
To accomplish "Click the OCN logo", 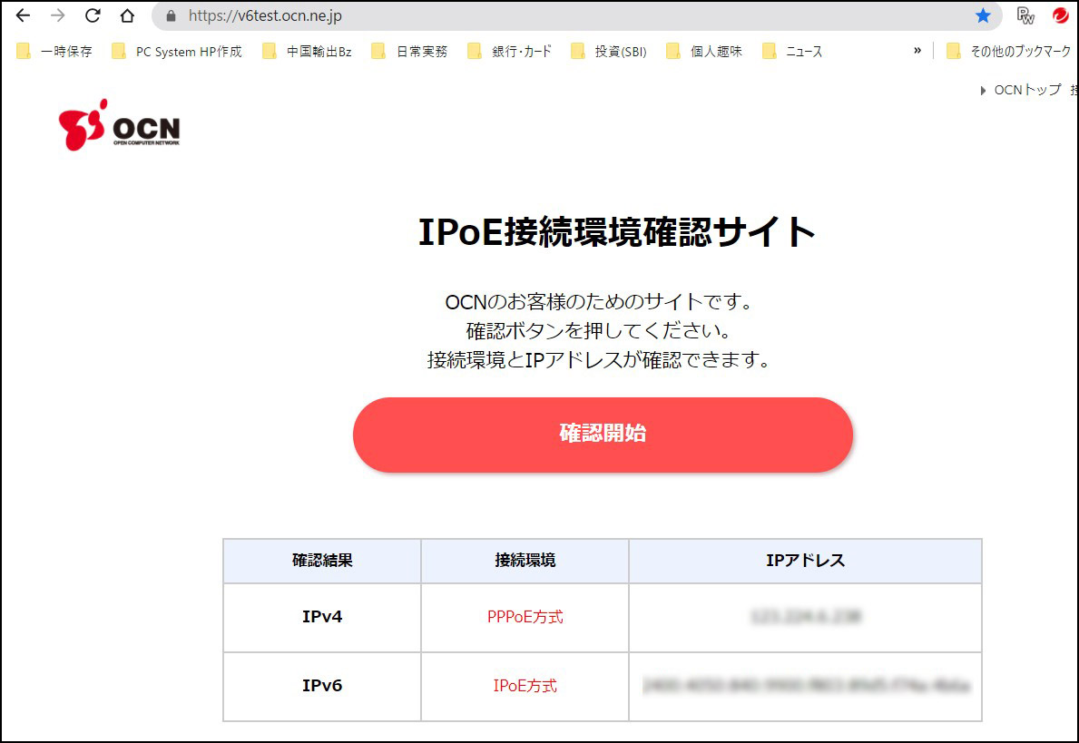I will point(119,125).
